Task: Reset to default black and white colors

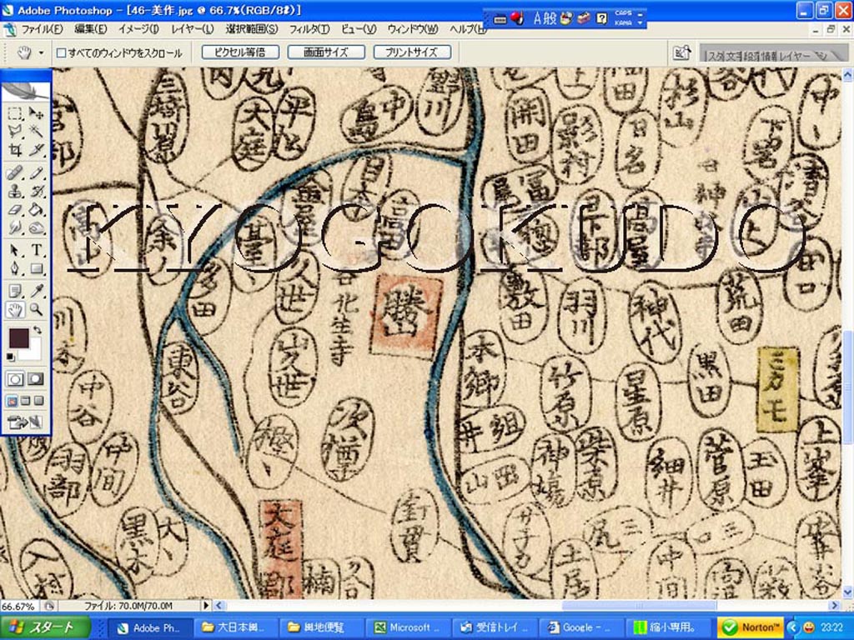Action: pos(11,357)
